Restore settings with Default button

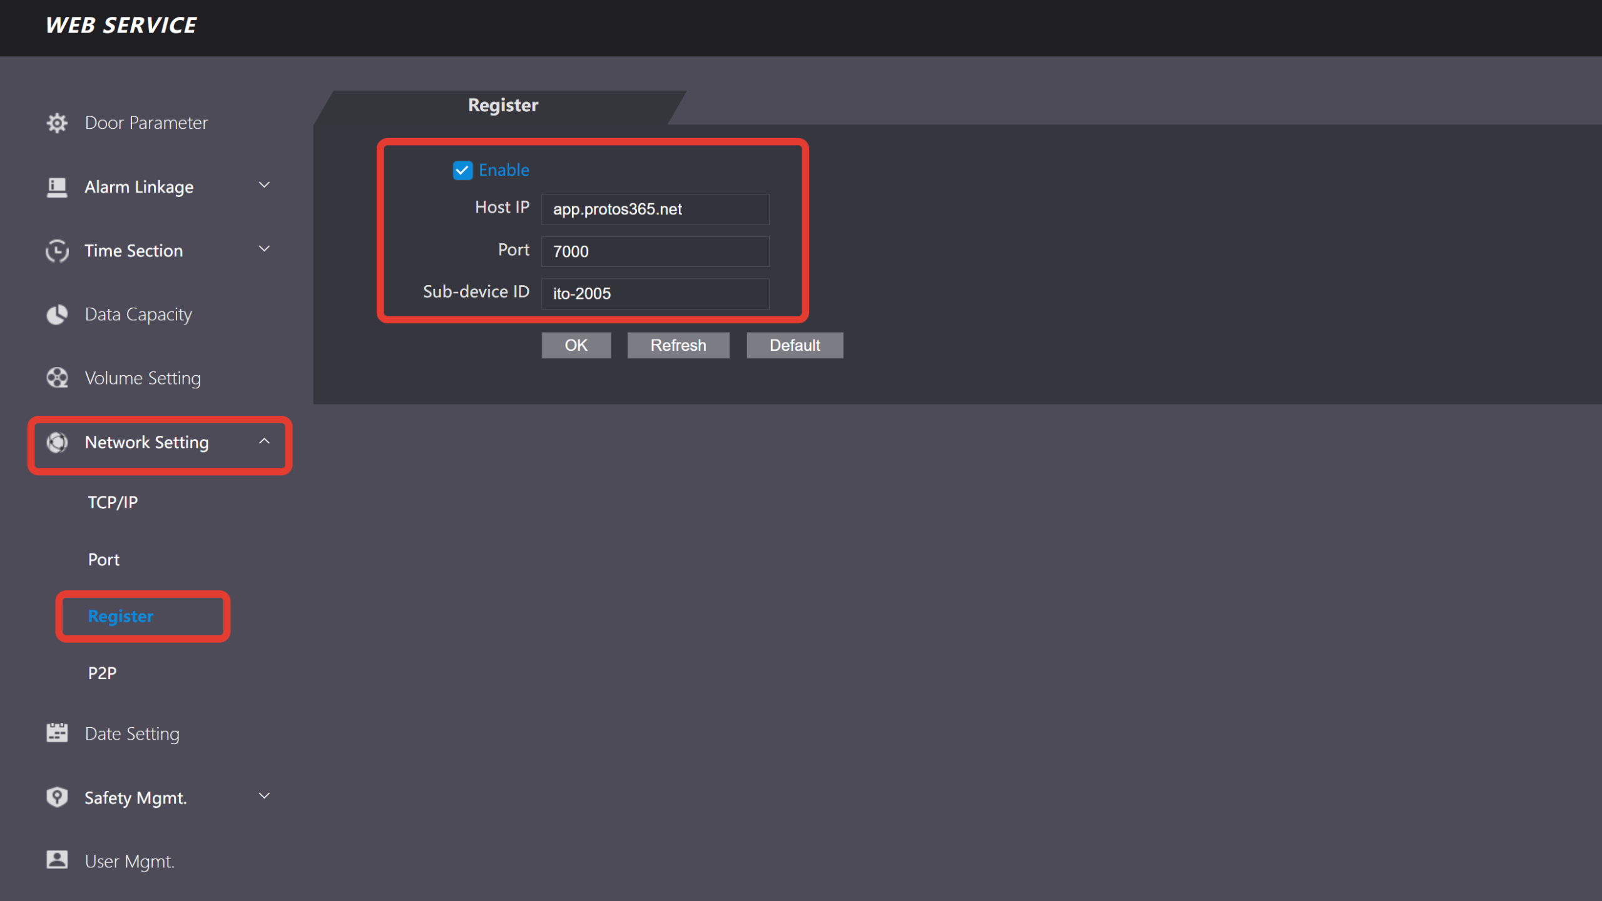tap(794, 345)
